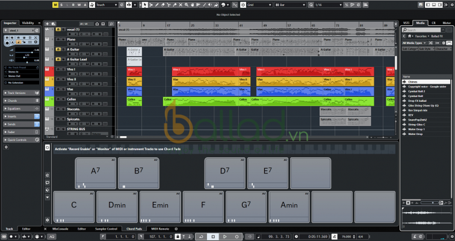
Task: Trigger the A7 chord pad
Action: (x=96, y=173)
